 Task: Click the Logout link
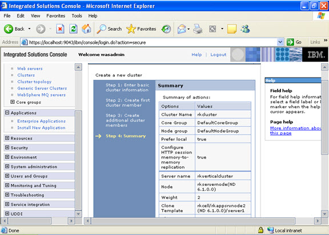[218, 55]
